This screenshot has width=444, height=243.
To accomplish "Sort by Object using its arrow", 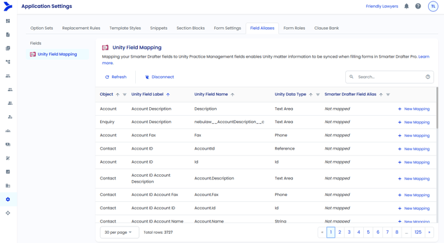I will (x=117, y=95).
